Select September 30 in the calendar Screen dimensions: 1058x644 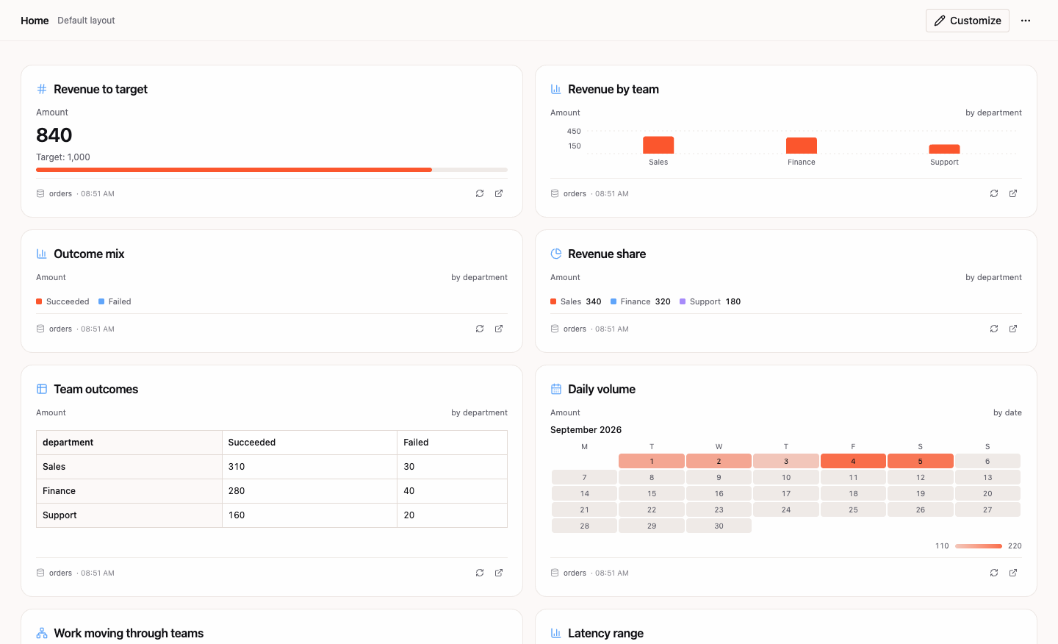click(719, 526)
